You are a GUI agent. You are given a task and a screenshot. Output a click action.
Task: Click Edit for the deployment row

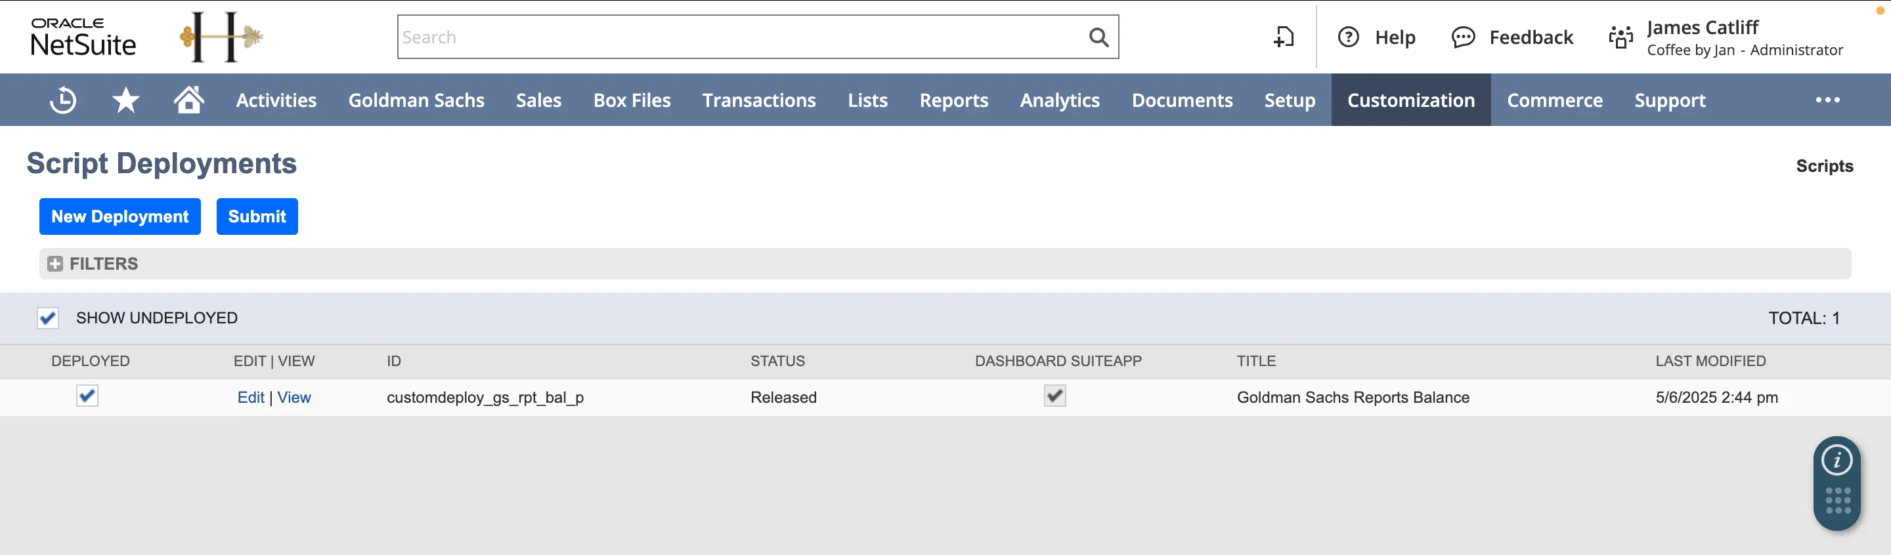250,398
